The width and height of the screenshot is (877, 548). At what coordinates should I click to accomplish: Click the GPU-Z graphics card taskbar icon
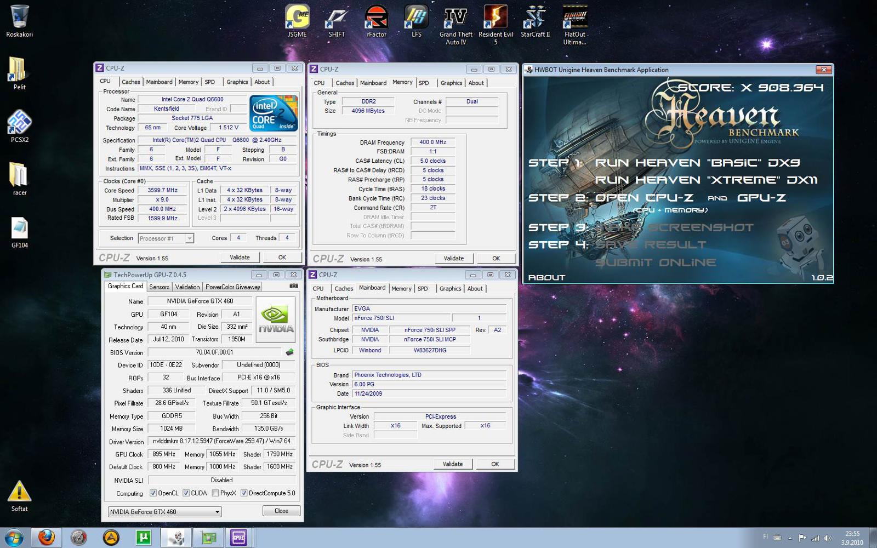coord(208,538)
